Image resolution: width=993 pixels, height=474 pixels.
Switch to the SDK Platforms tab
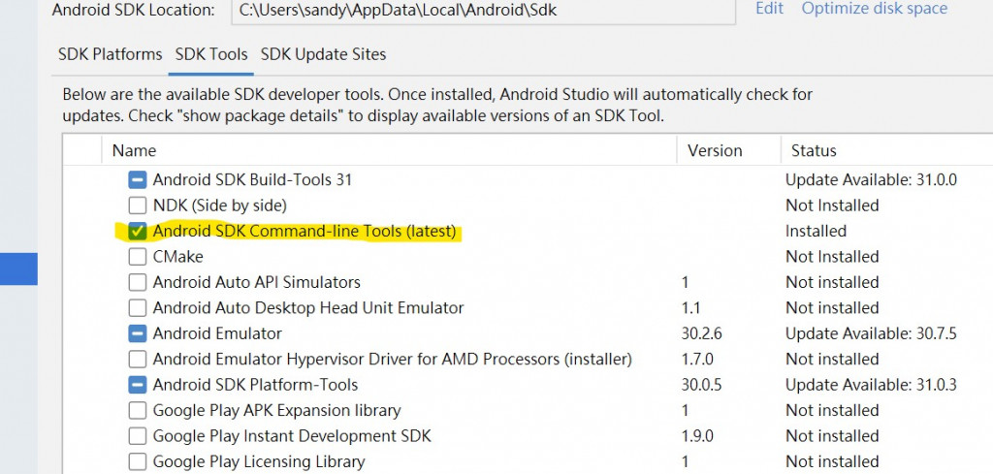point(111,54)
